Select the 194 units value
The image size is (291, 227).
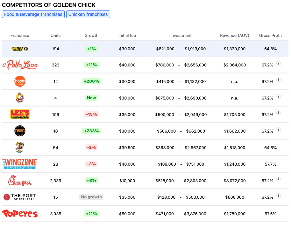click(x=55, y=49)
